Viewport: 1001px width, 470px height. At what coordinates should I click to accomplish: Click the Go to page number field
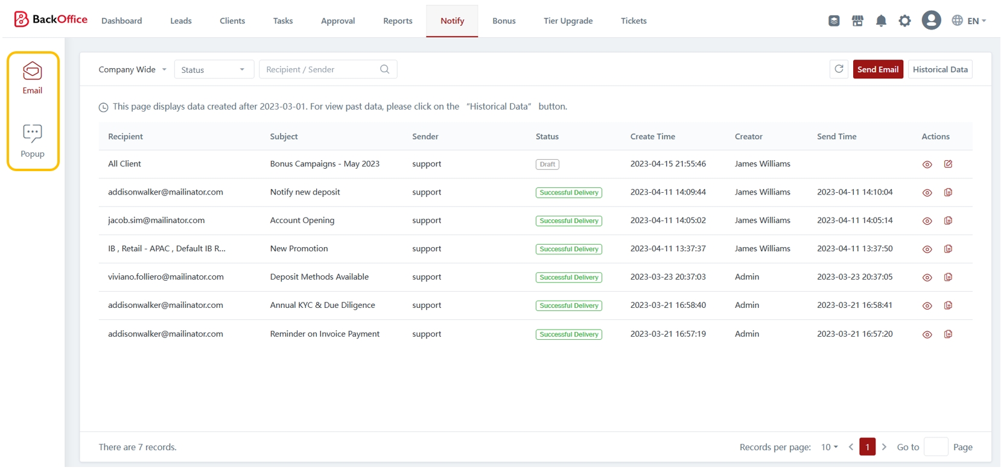935,447
